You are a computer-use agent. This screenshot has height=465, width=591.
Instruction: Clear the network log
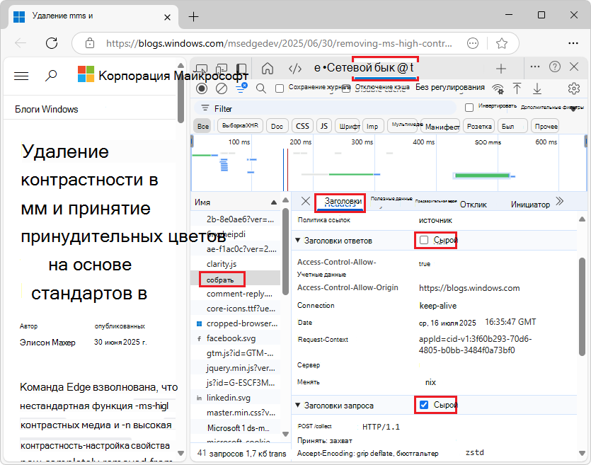click(x=222, y=88)
